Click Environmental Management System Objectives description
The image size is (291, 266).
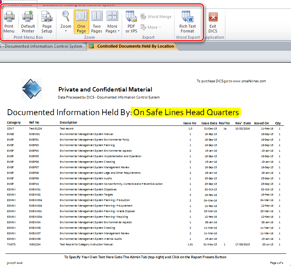point(88,190)
